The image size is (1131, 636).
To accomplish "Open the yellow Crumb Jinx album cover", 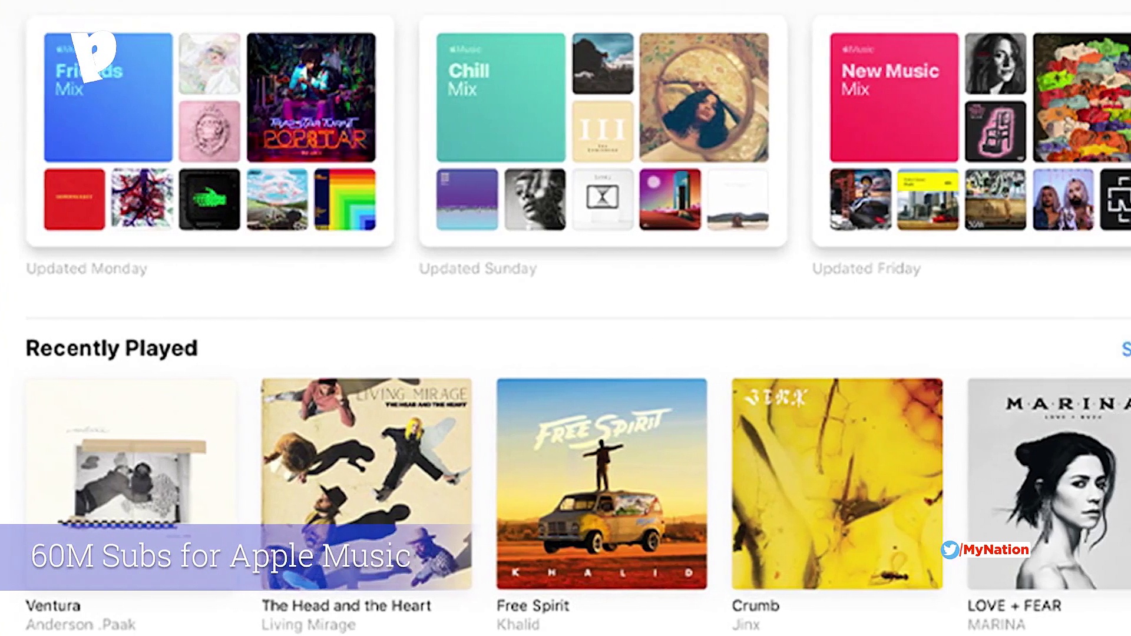I will (x=837, y=483).
